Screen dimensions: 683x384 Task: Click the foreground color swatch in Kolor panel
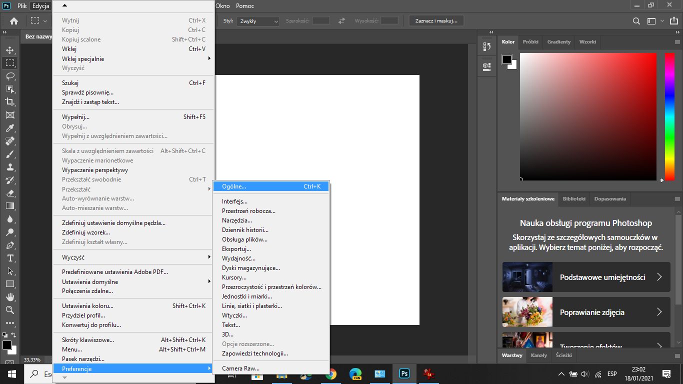(x=507, y=59)
